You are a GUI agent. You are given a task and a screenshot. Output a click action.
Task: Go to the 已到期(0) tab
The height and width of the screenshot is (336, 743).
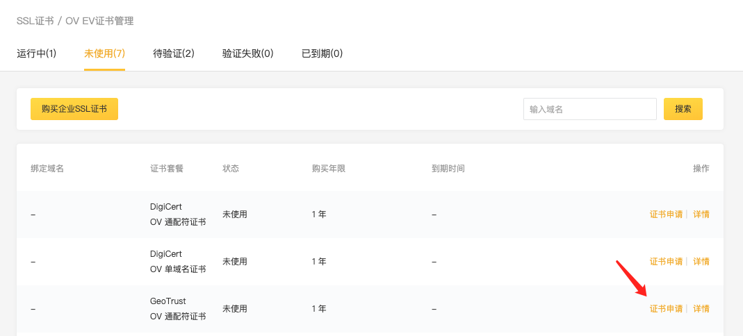click(322, 53)
